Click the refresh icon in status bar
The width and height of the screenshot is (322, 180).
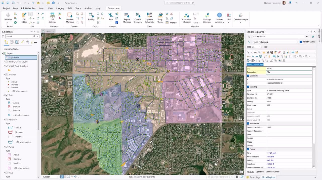pos(242,177)
